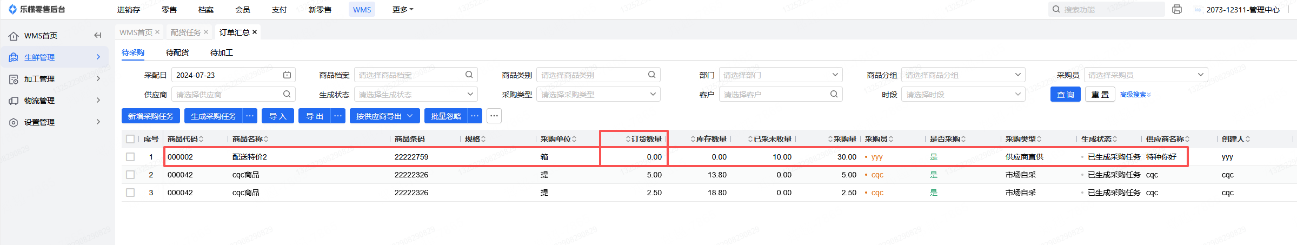Click the 新增采购任务 button
Image resolution: width=1297 pixels, height=245 pixels.
[151, 116]
